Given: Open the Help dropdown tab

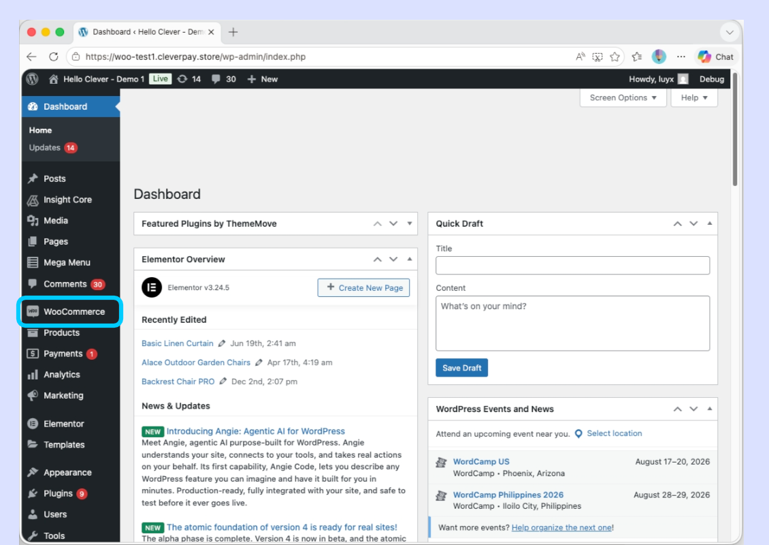Looking at the screenshot, I should 694,97.
